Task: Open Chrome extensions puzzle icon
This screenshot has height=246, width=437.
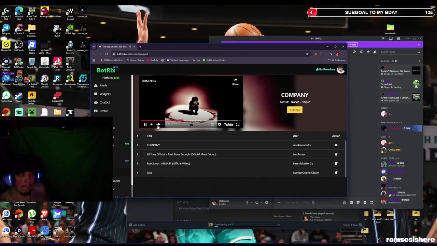Action: pyautogui.click(x=322, y=54)
